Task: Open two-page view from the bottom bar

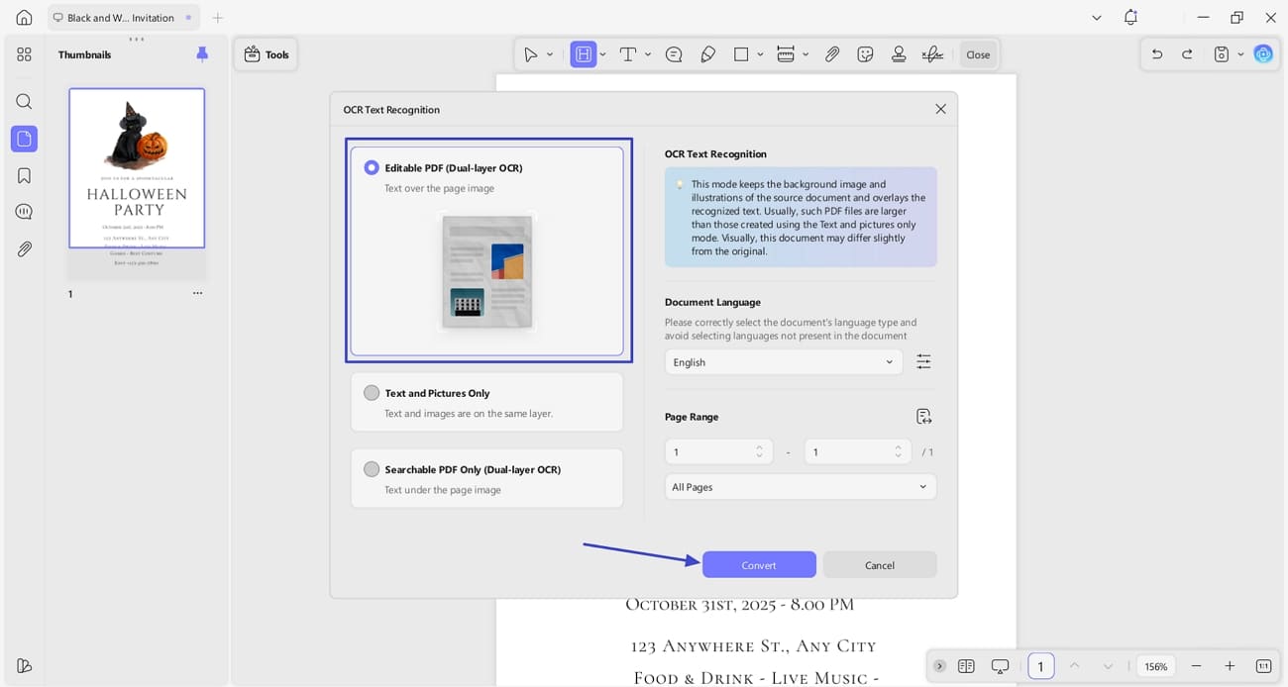Action: point(966,666)
